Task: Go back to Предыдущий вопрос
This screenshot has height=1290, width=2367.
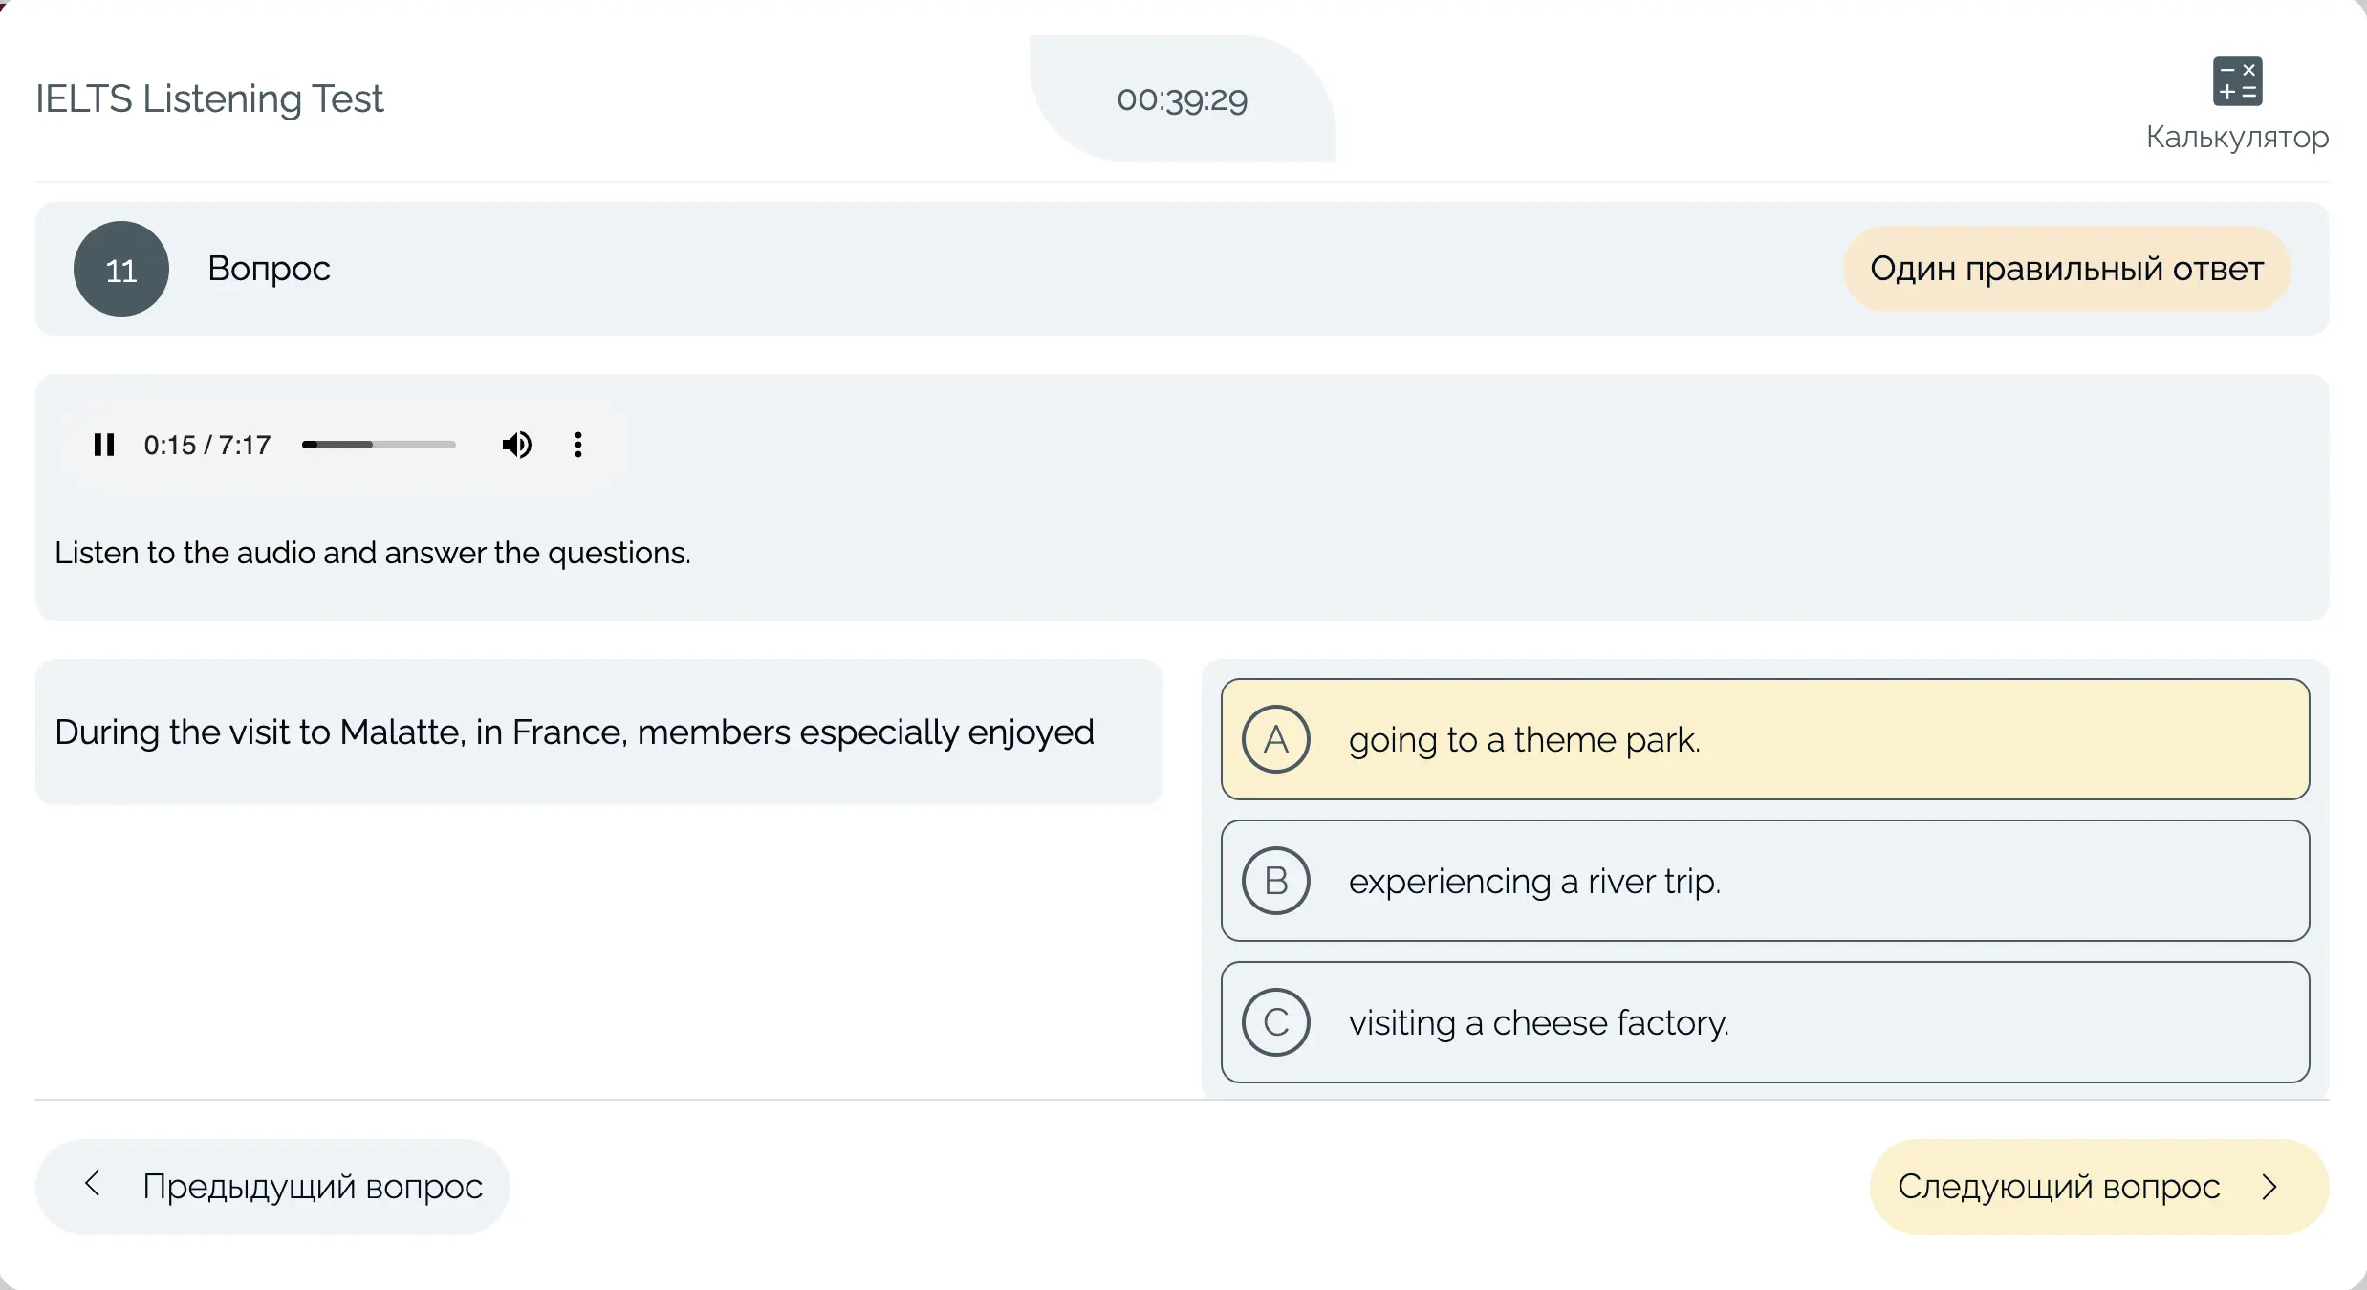Action: pos(312,1187)
